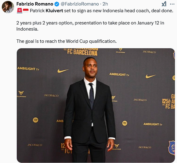Open the Grok icon on the tweet

coord(164,4)
